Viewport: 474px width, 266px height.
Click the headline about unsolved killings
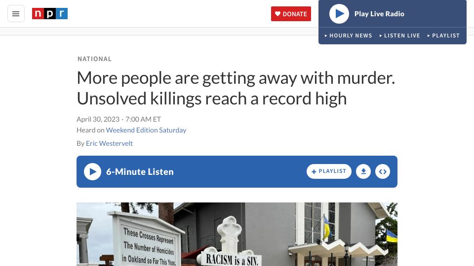(236, 88)
